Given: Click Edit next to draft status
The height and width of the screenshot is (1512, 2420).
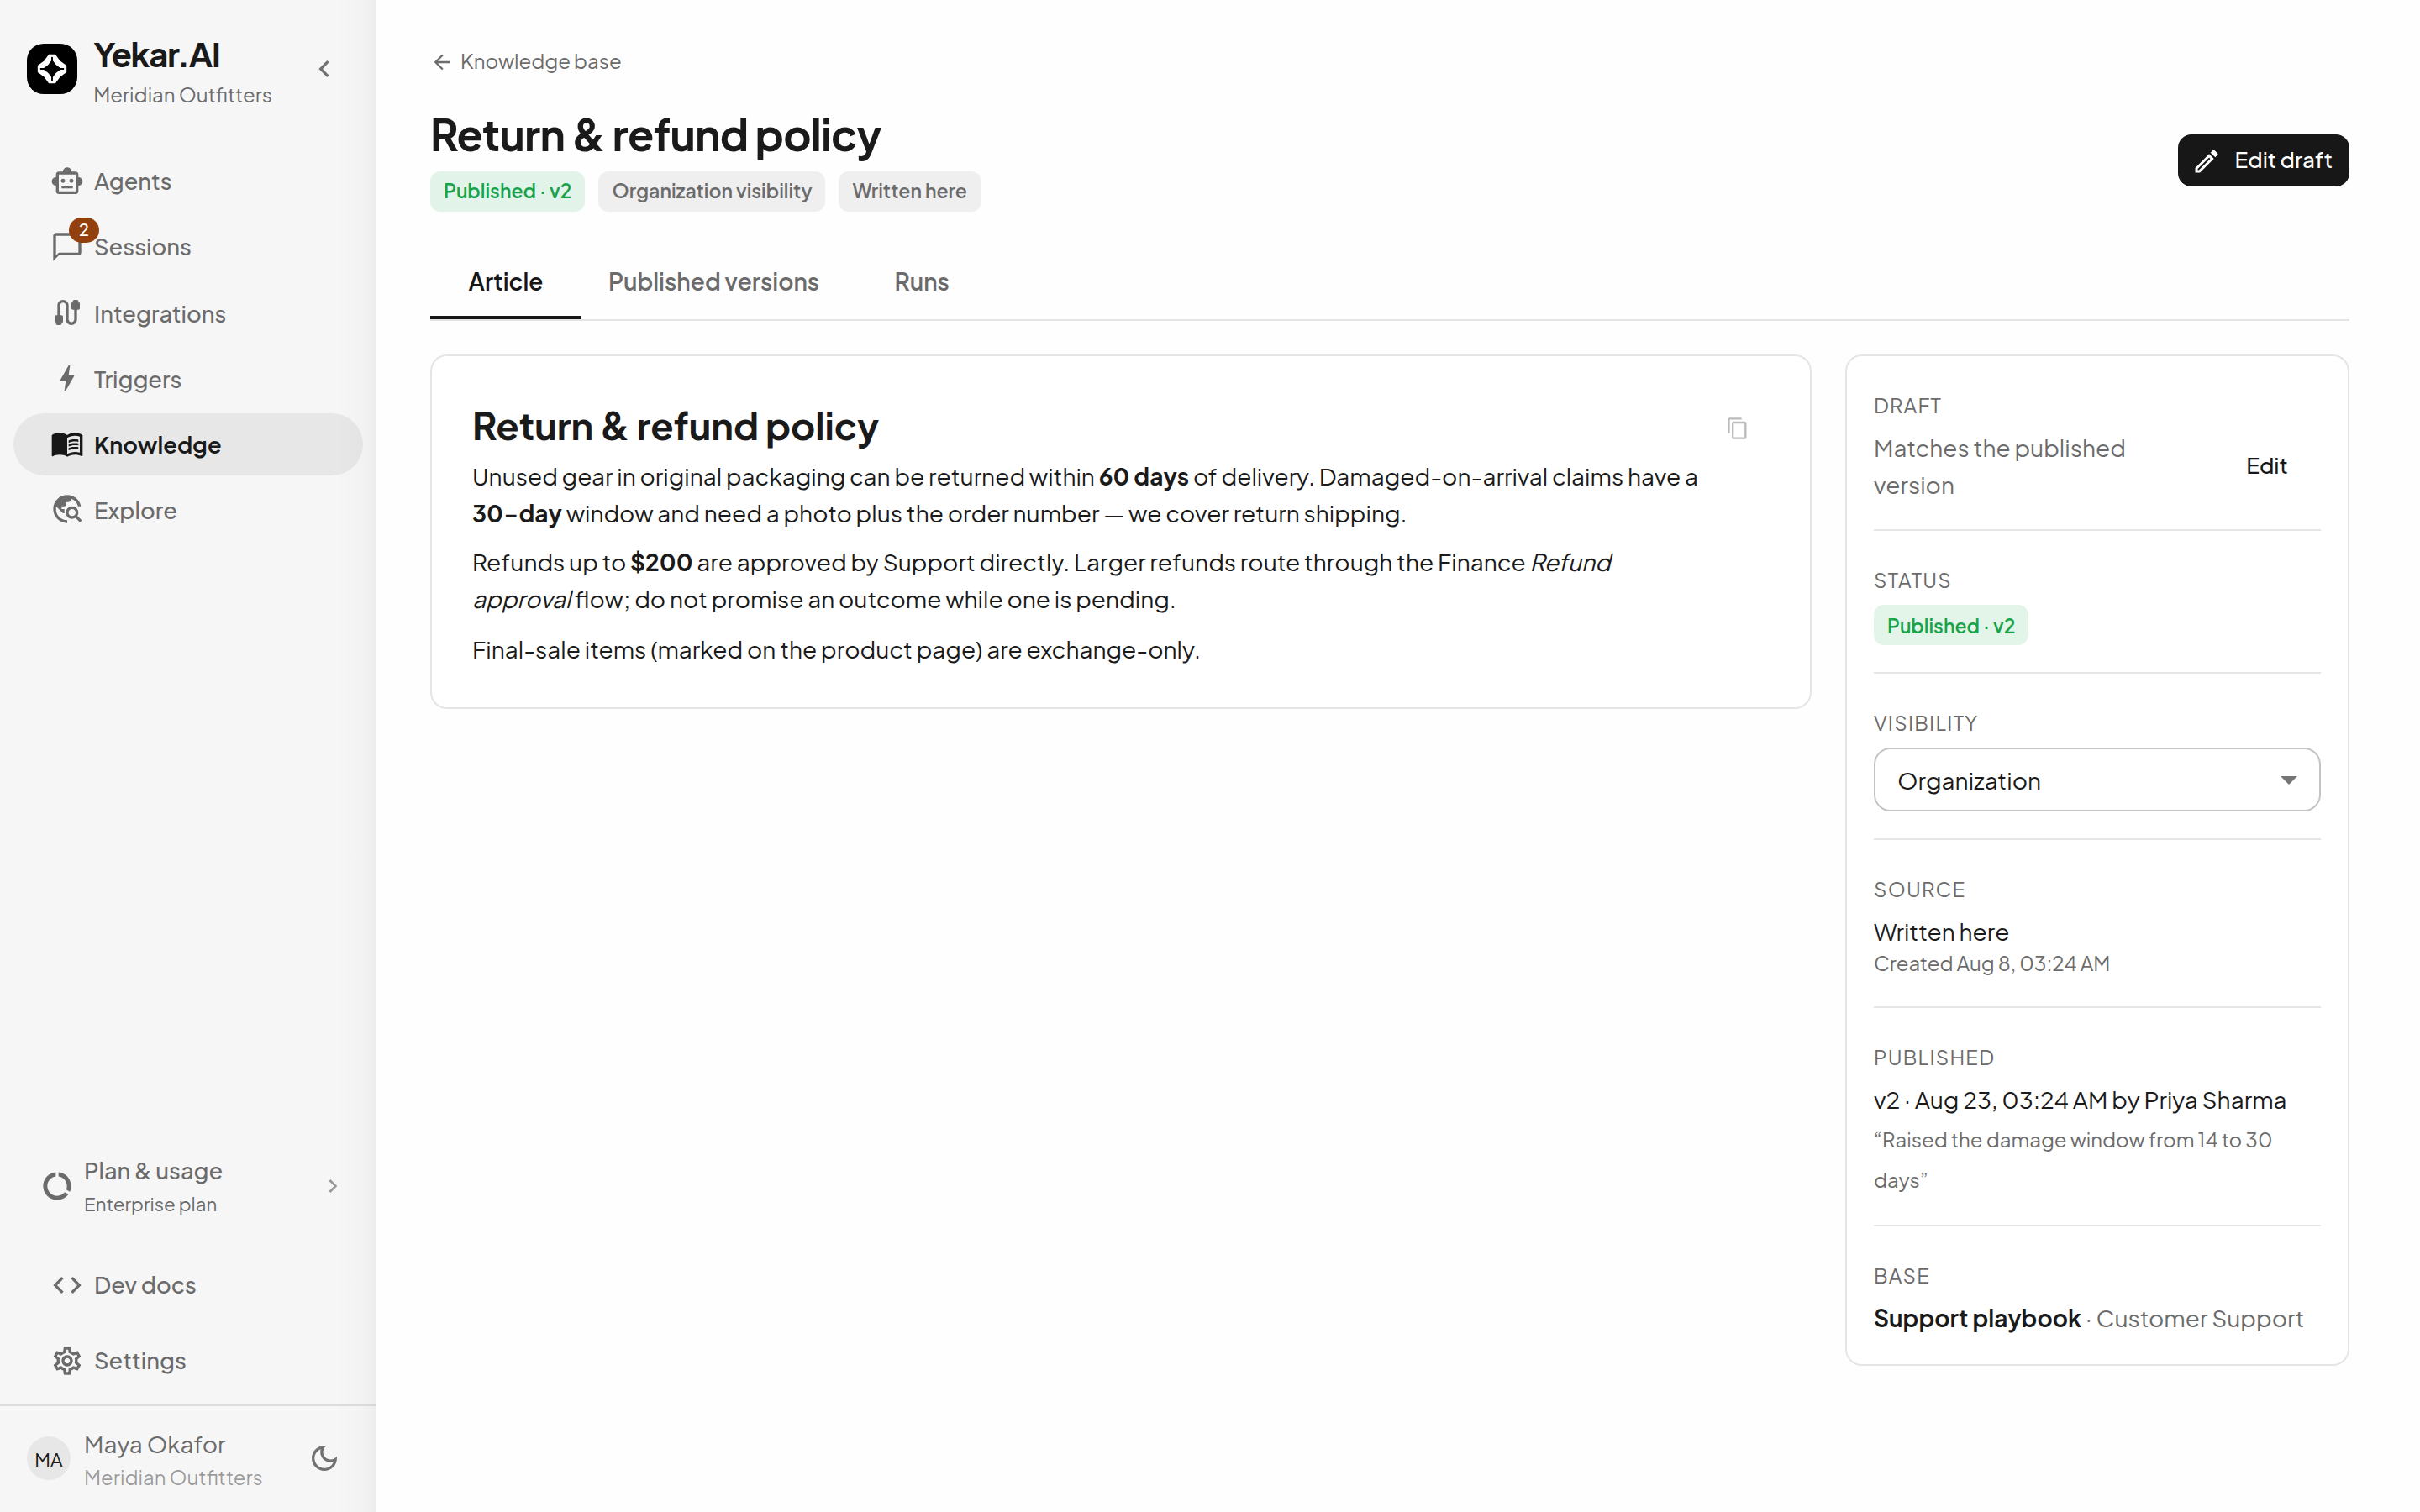Looking at the screenshot, I should pyautogui.click(x=2266, y=466).
